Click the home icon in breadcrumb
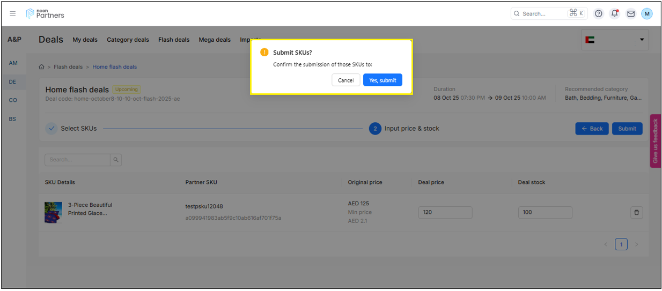Image resolution: width=662 pixels, height=291 pixels. [x=41, y=67]
